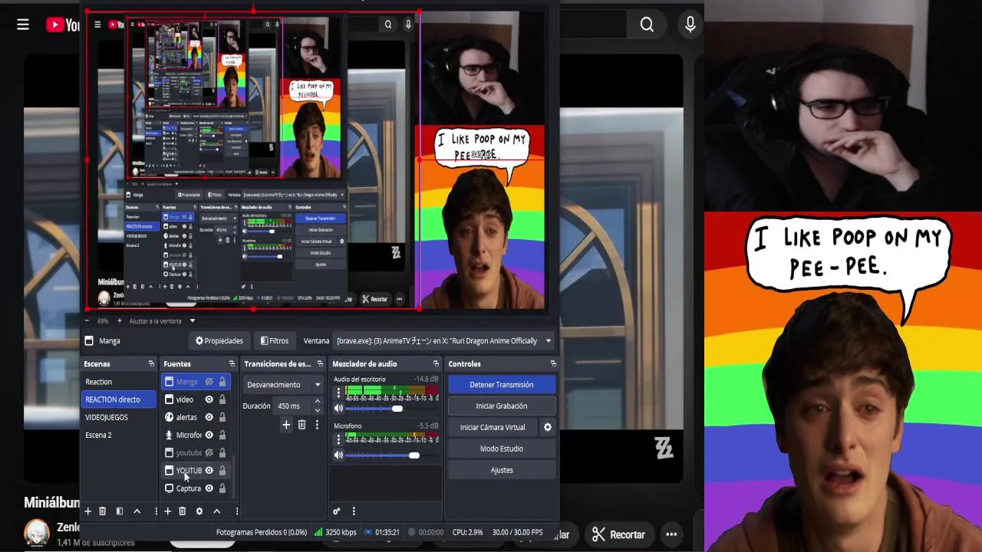Hide the alertas source

(209, 417)
